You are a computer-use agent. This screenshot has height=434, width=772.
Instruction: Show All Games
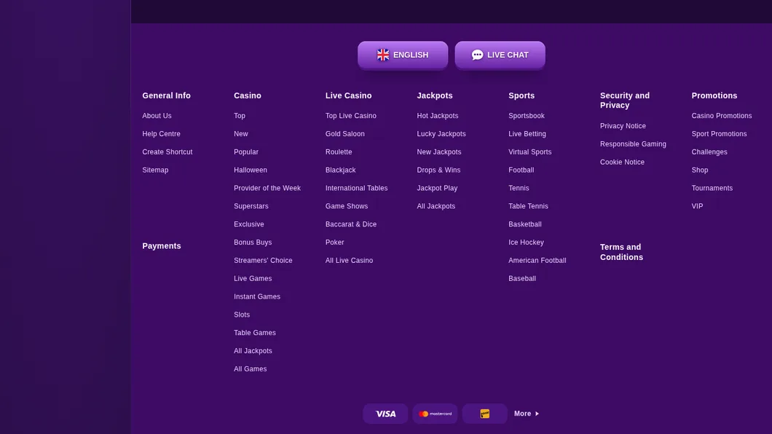250,369
